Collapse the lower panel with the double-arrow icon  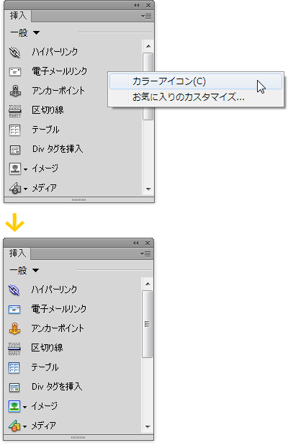tap(135, 243)
